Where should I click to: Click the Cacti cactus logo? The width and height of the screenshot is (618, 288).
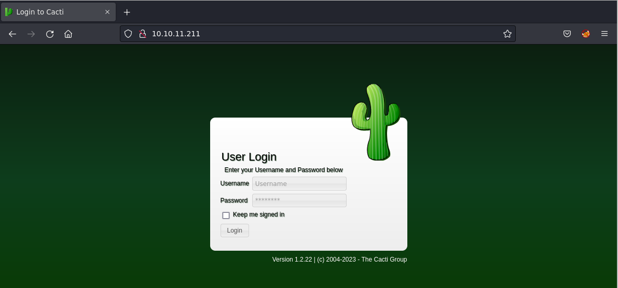point(376,122)
